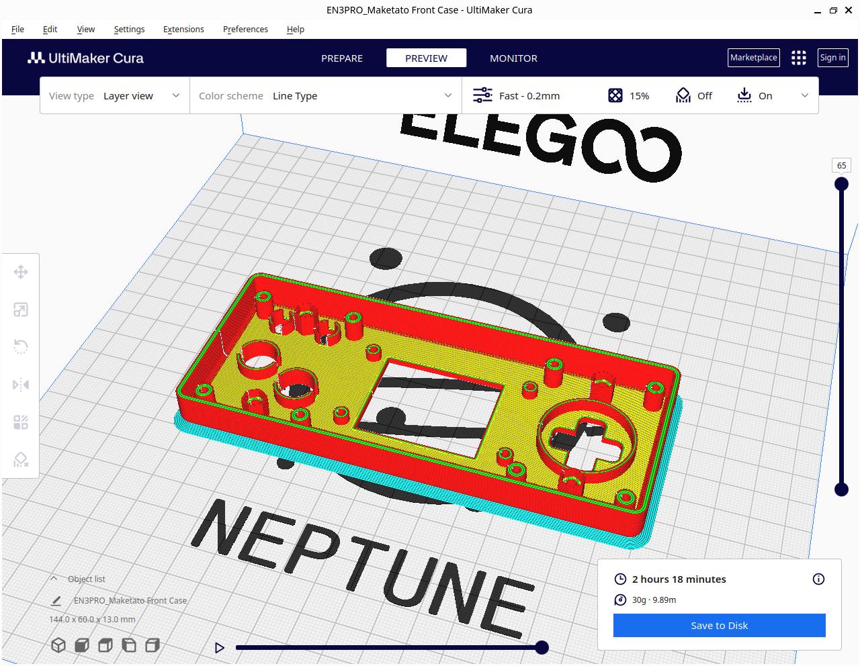Switch to the PREVIEW stage
The width and height of the screenshot is (860, 666).
click(x=426, y=58)
